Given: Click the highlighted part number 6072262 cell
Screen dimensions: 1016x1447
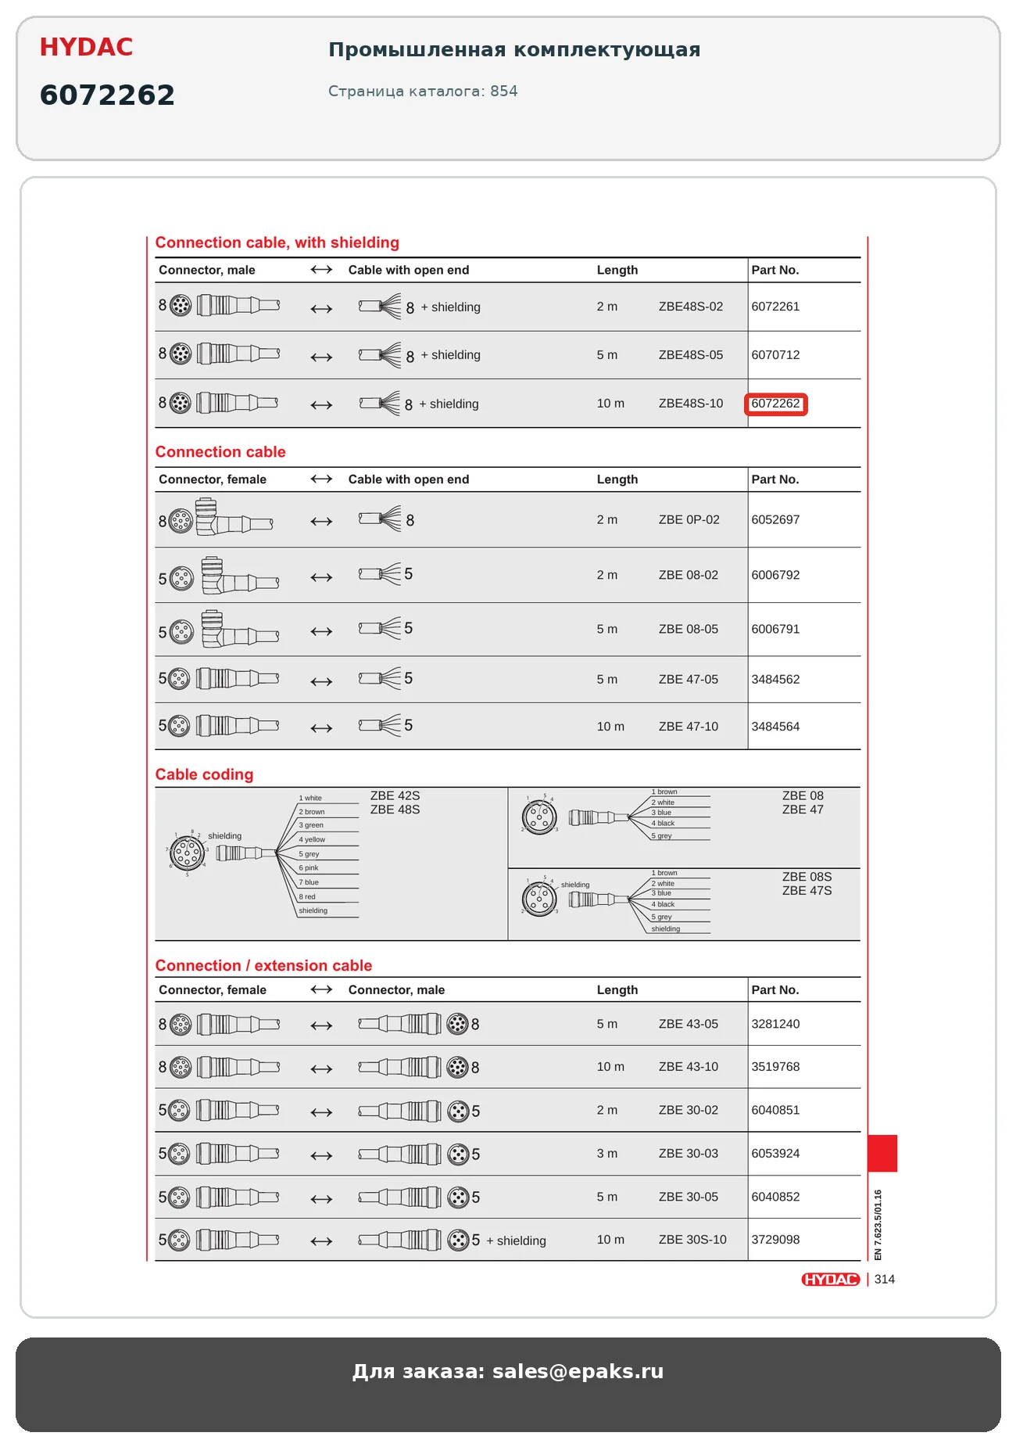Looking at the screenshot, I should tap(775, 404).
